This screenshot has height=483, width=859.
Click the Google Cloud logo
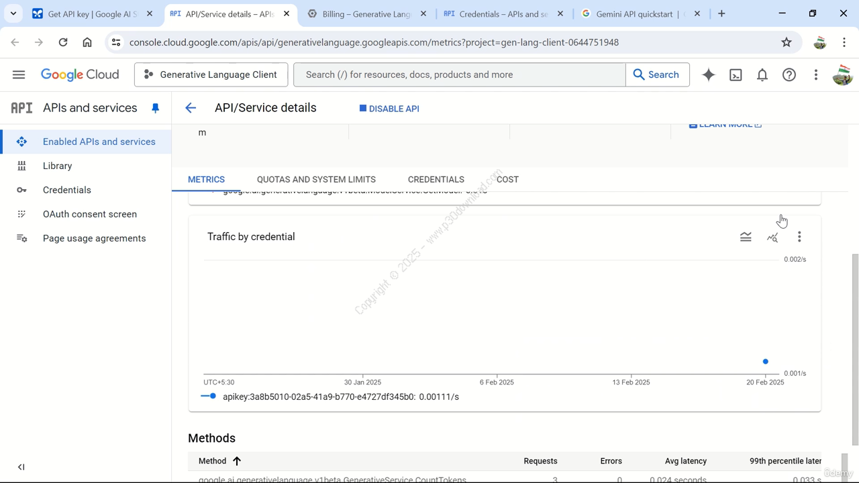click(80, 74)
